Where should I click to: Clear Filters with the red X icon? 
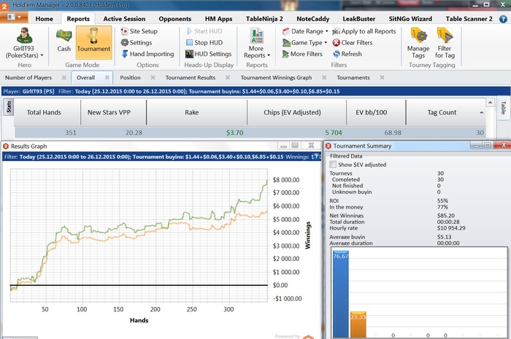point(353,42)
